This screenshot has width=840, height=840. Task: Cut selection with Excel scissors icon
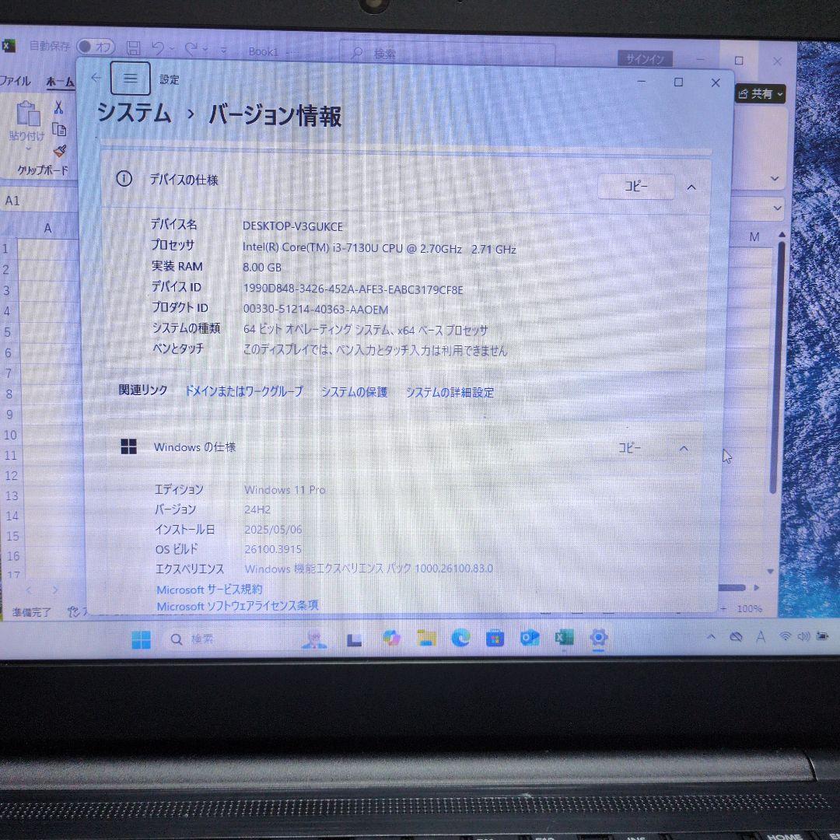59,107
